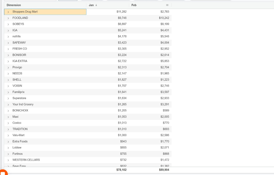Expand the SAFEWAY row chevron
The image size is (274, 175).
[x=8, y=43]
